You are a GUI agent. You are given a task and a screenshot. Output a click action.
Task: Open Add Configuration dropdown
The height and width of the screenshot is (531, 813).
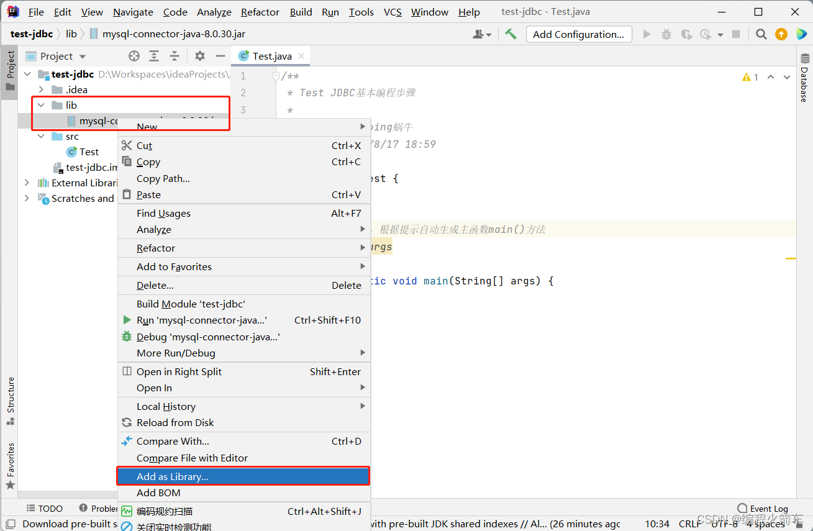(578, 34)
